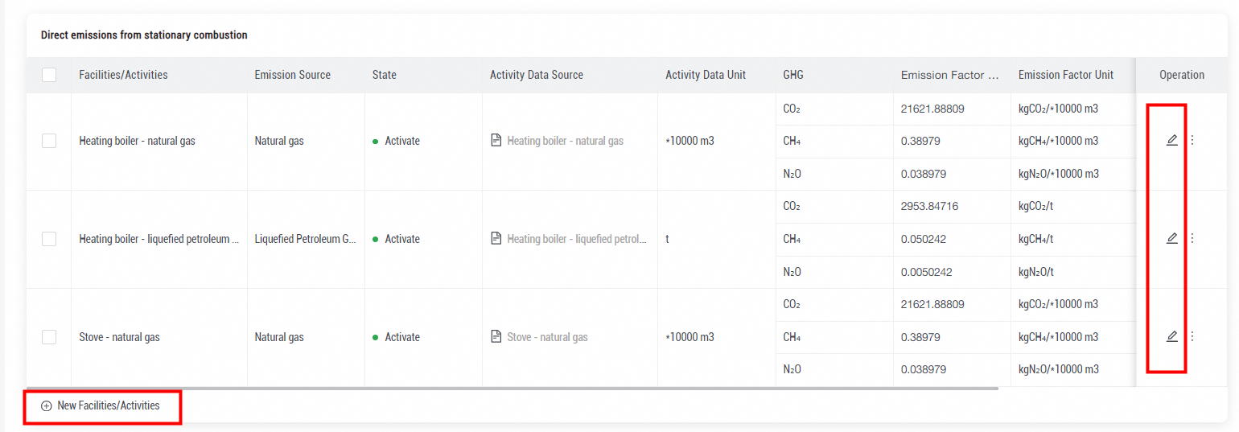Click the Activate state of Stove row
This screenshot has width=1239, height=432.
point(401,337)
